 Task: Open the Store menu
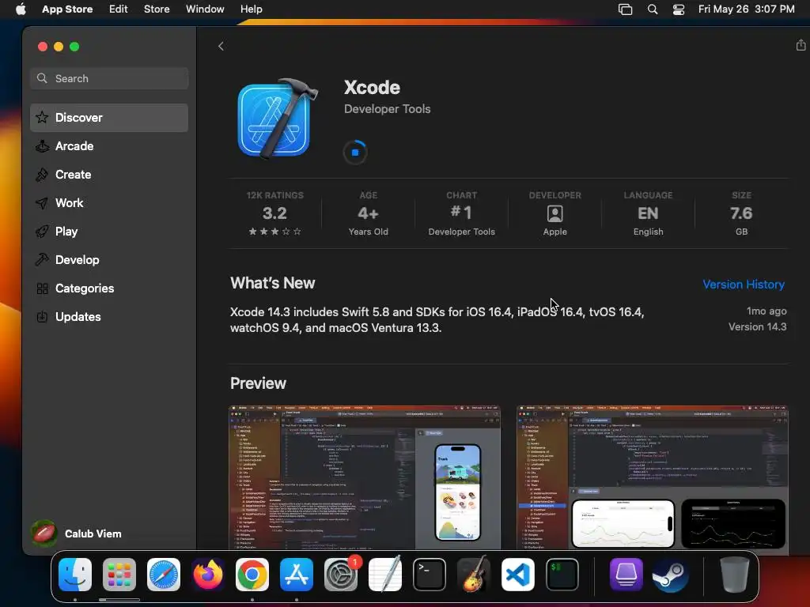point(157,9)
